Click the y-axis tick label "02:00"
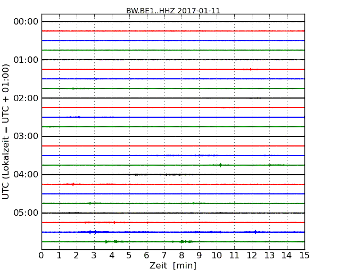The height and width of the screenshot is (277, 346). 26,98
